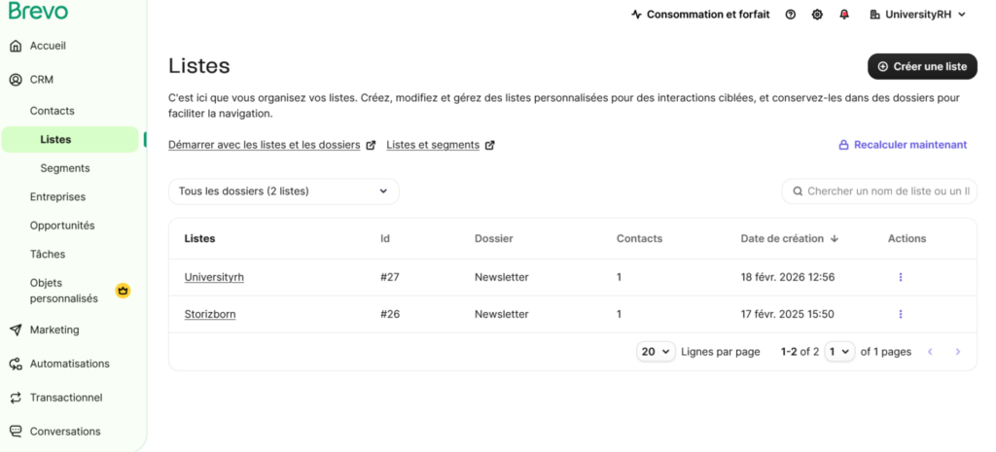Select Contacts in the CRM sidebar

(x=53, y=111)
